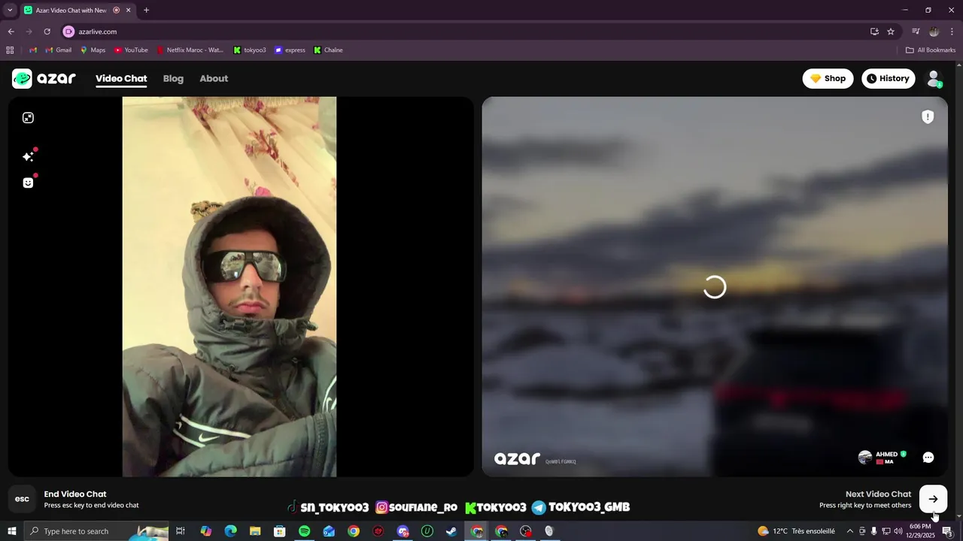Image resolution: width=963 pixels, height=541 pixels.
Task: Open Task View on the taskbar
Action: 181,531
